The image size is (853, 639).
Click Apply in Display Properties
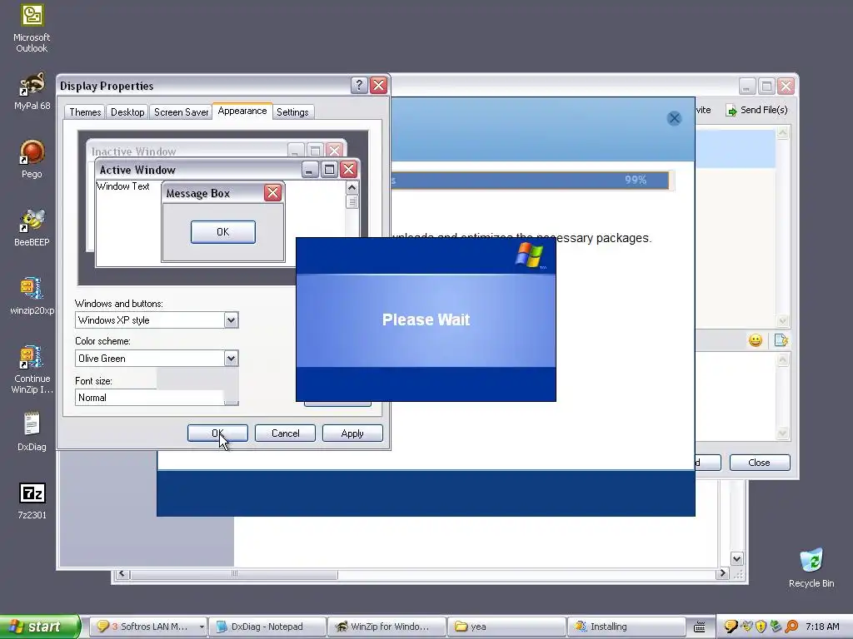click(x=352, y=433)
